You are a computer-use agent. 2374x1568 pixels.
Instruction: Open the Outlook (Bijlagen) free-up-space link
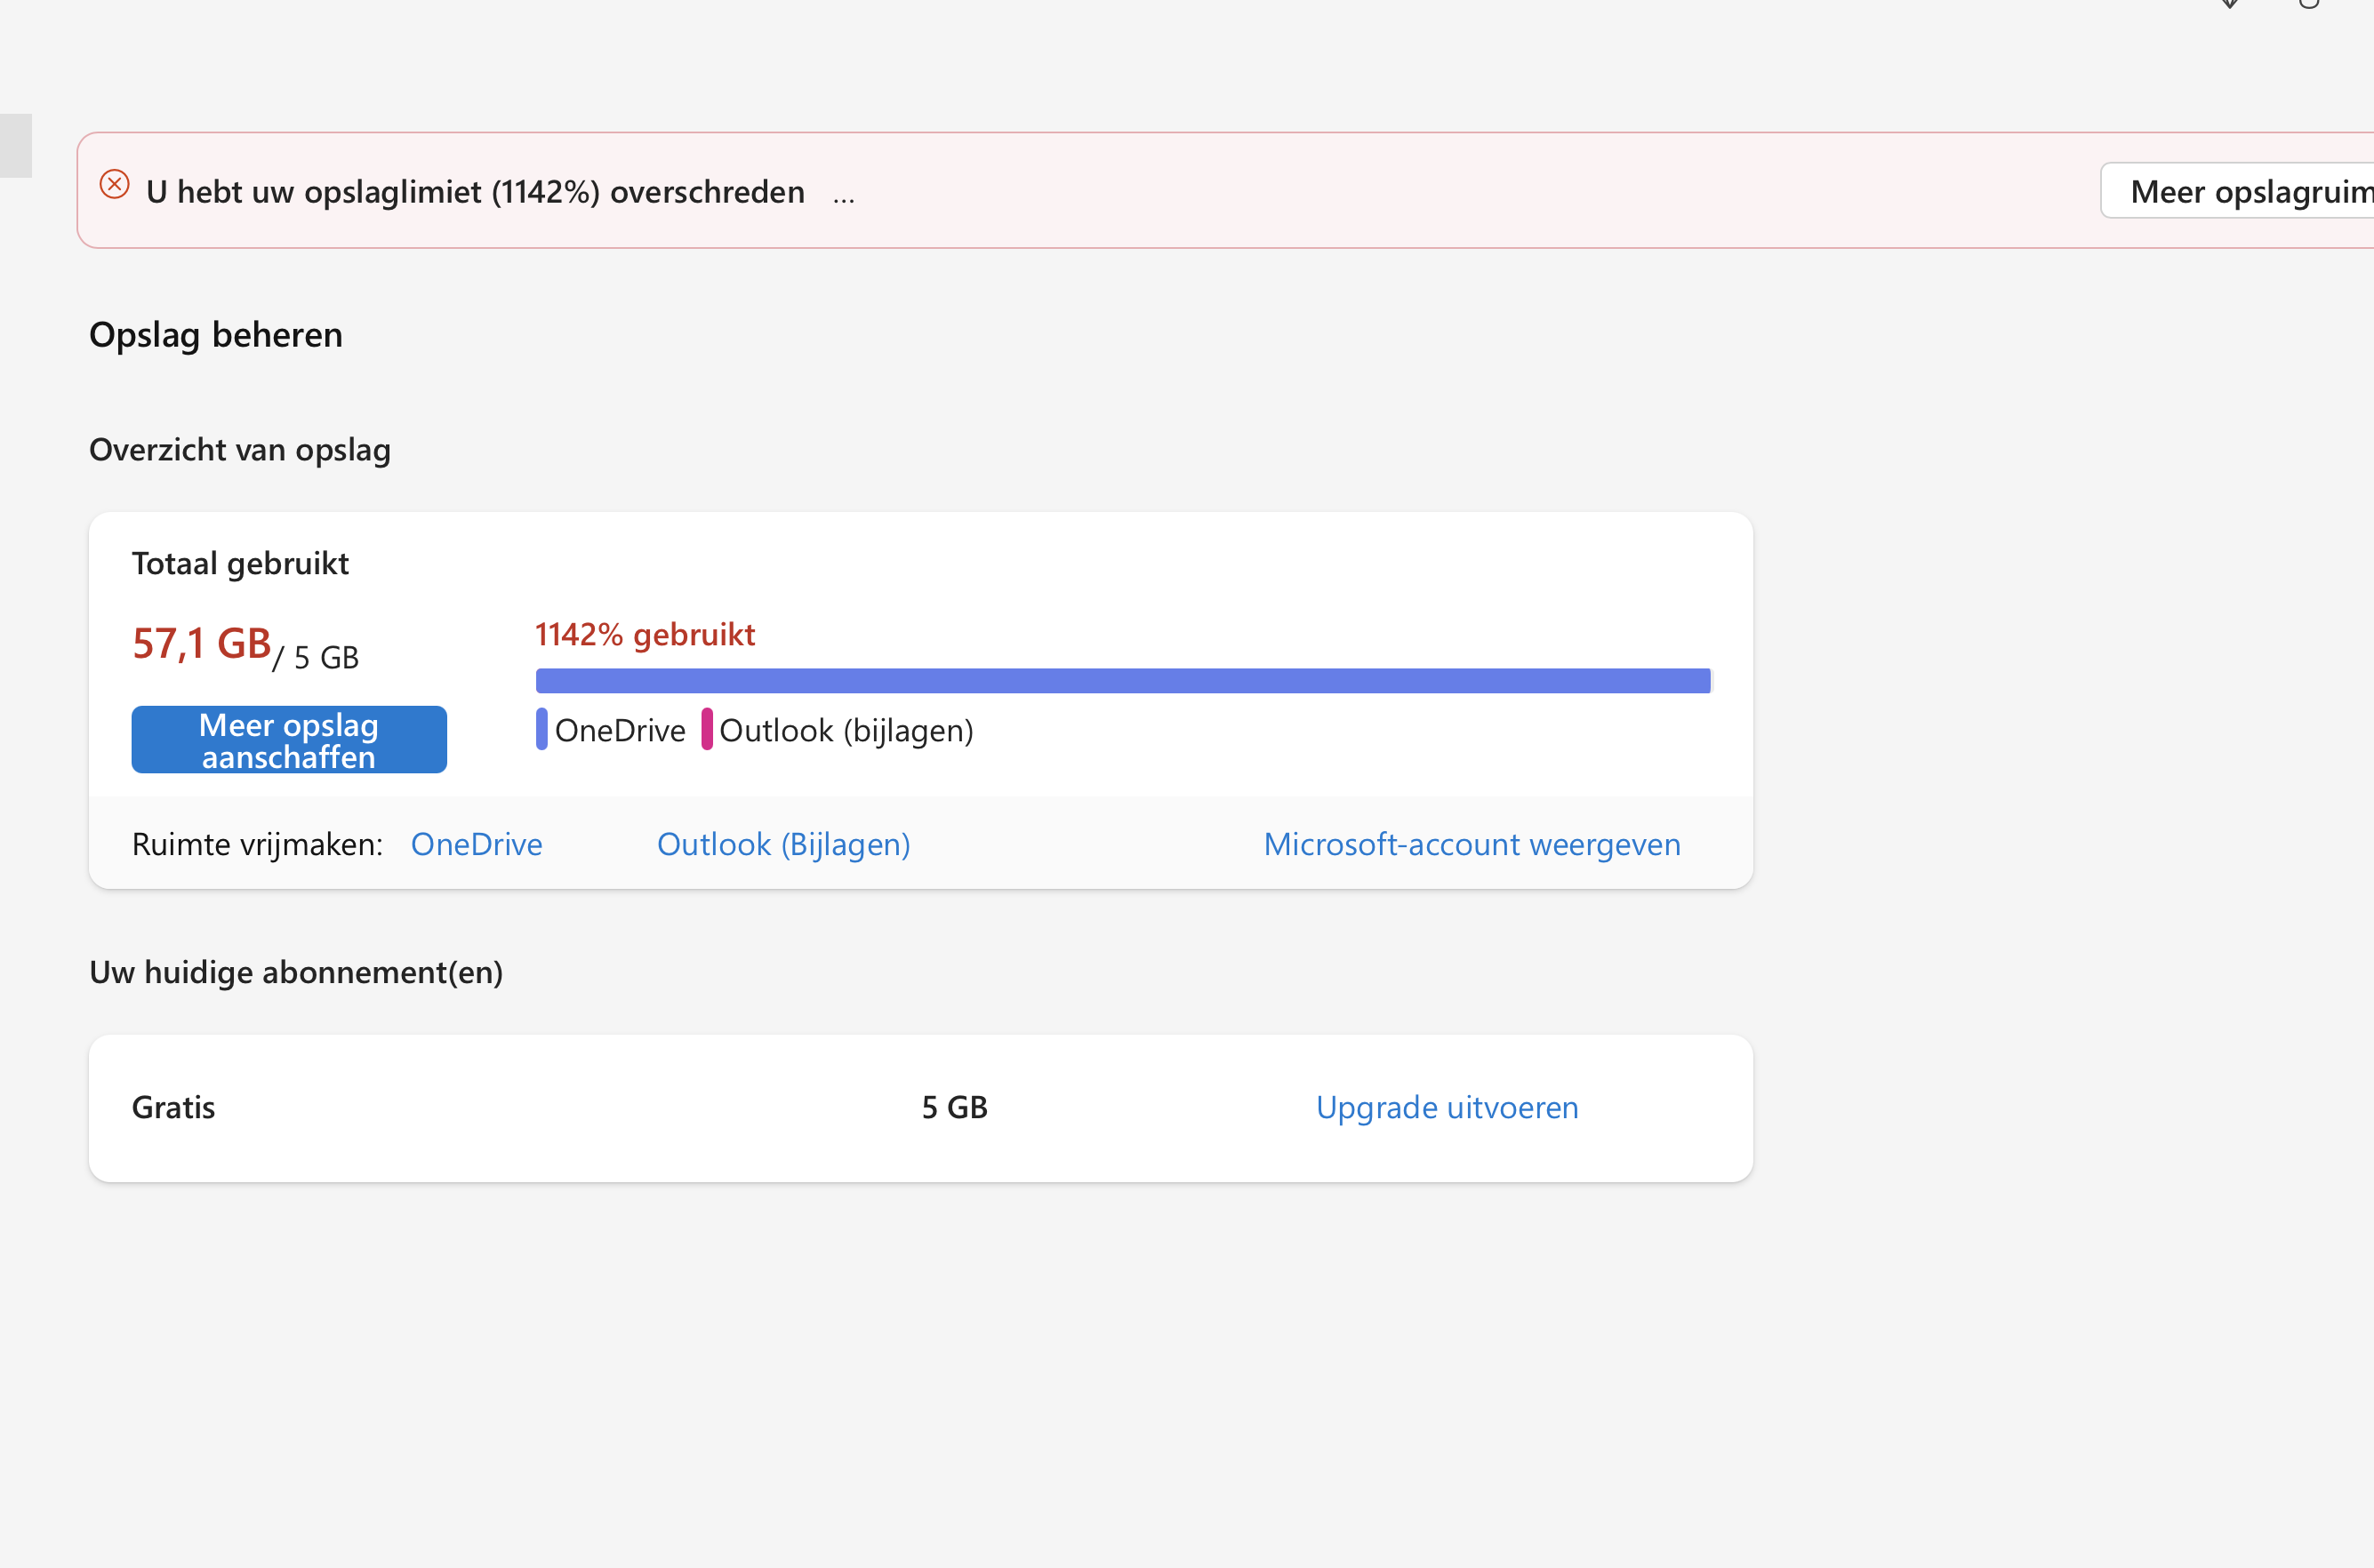click(x=784, y=845)
